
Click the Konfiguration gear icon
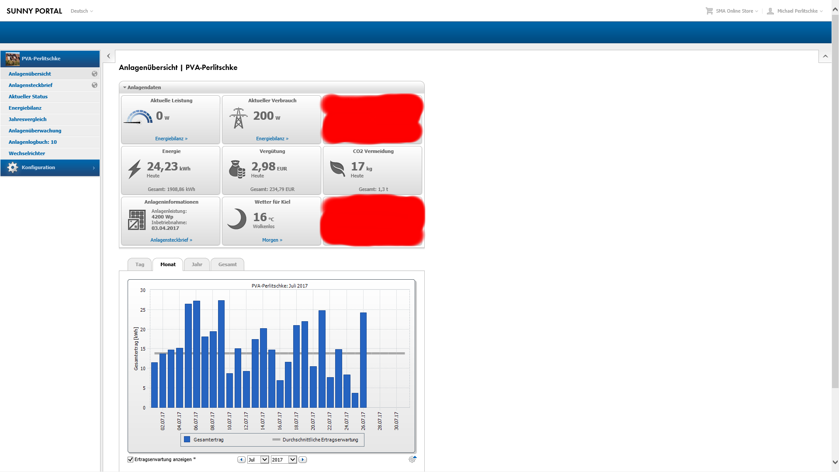click(13, 168)
